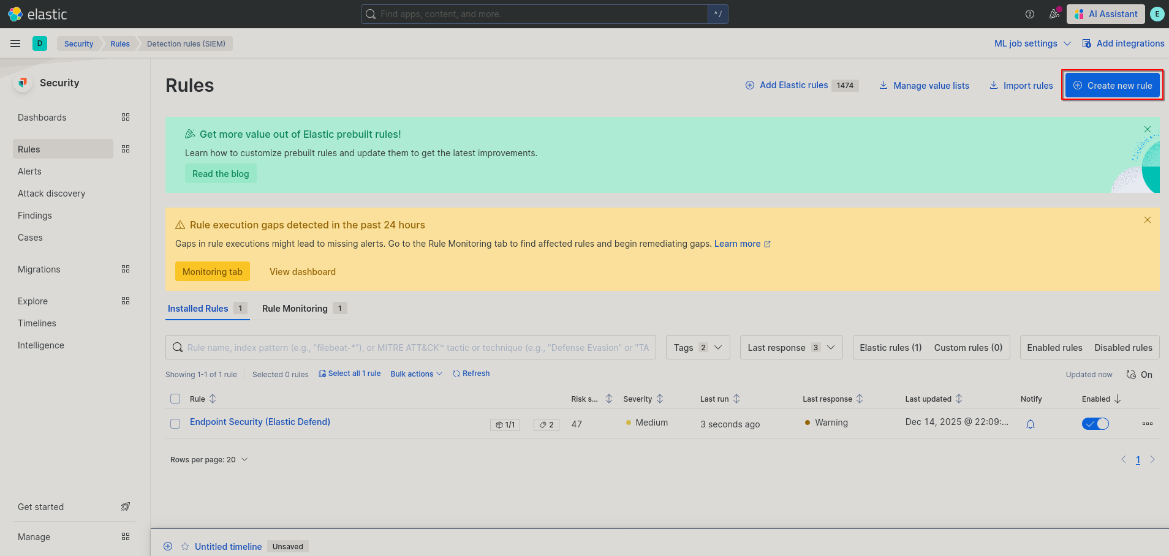Expand the Bulk actions menu
This screenshot has height=556, width=1169.
416,374
